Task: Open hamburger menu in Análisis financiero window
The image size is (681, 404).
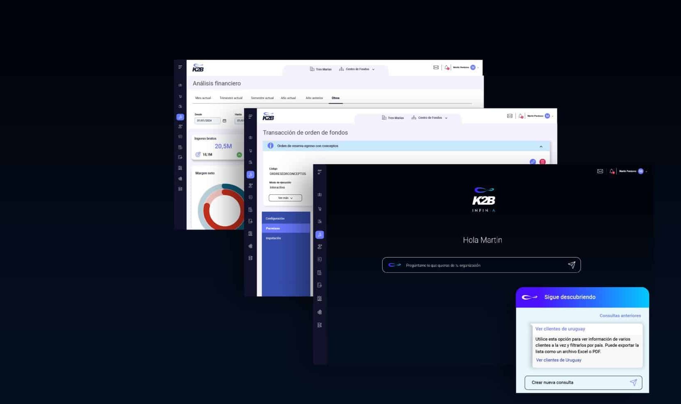Action: tap(180, 67)
